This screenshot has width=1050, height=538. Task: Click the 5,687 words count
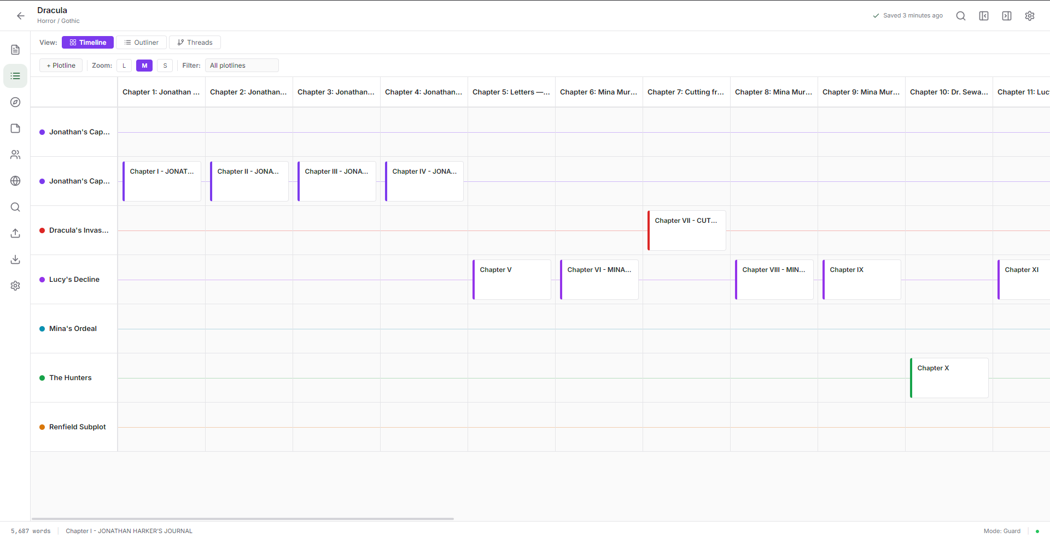click(x=31, y=531)
